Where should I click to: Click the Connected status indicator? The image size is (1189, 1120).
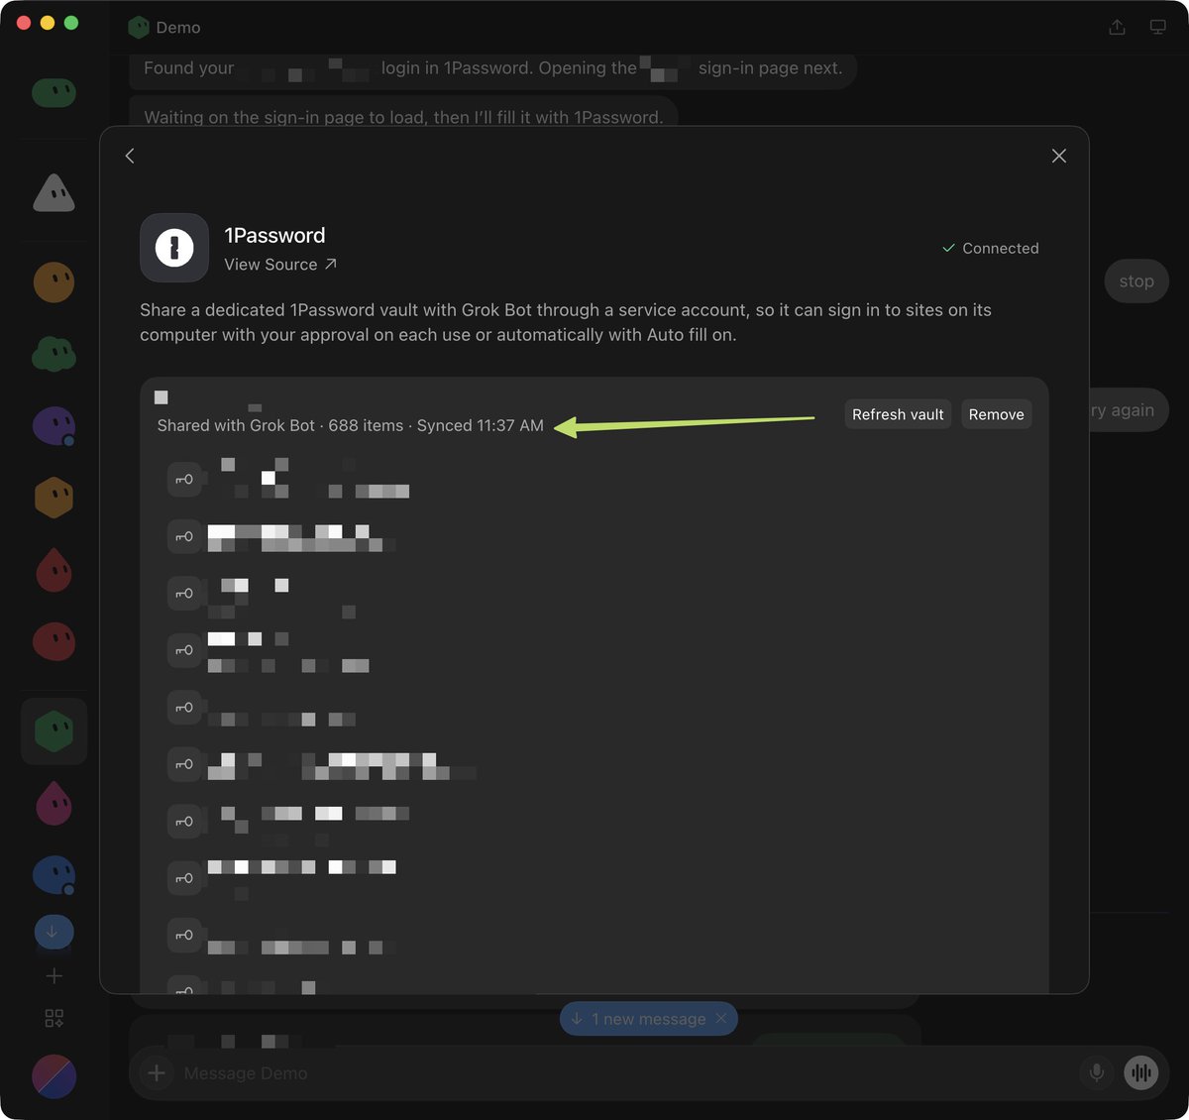pyautogui.click(x=990, y=248)
